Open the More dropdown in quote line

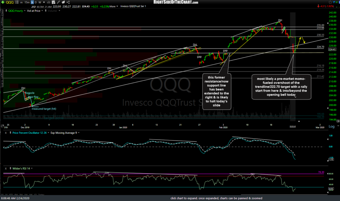click(x=114, y=6)
